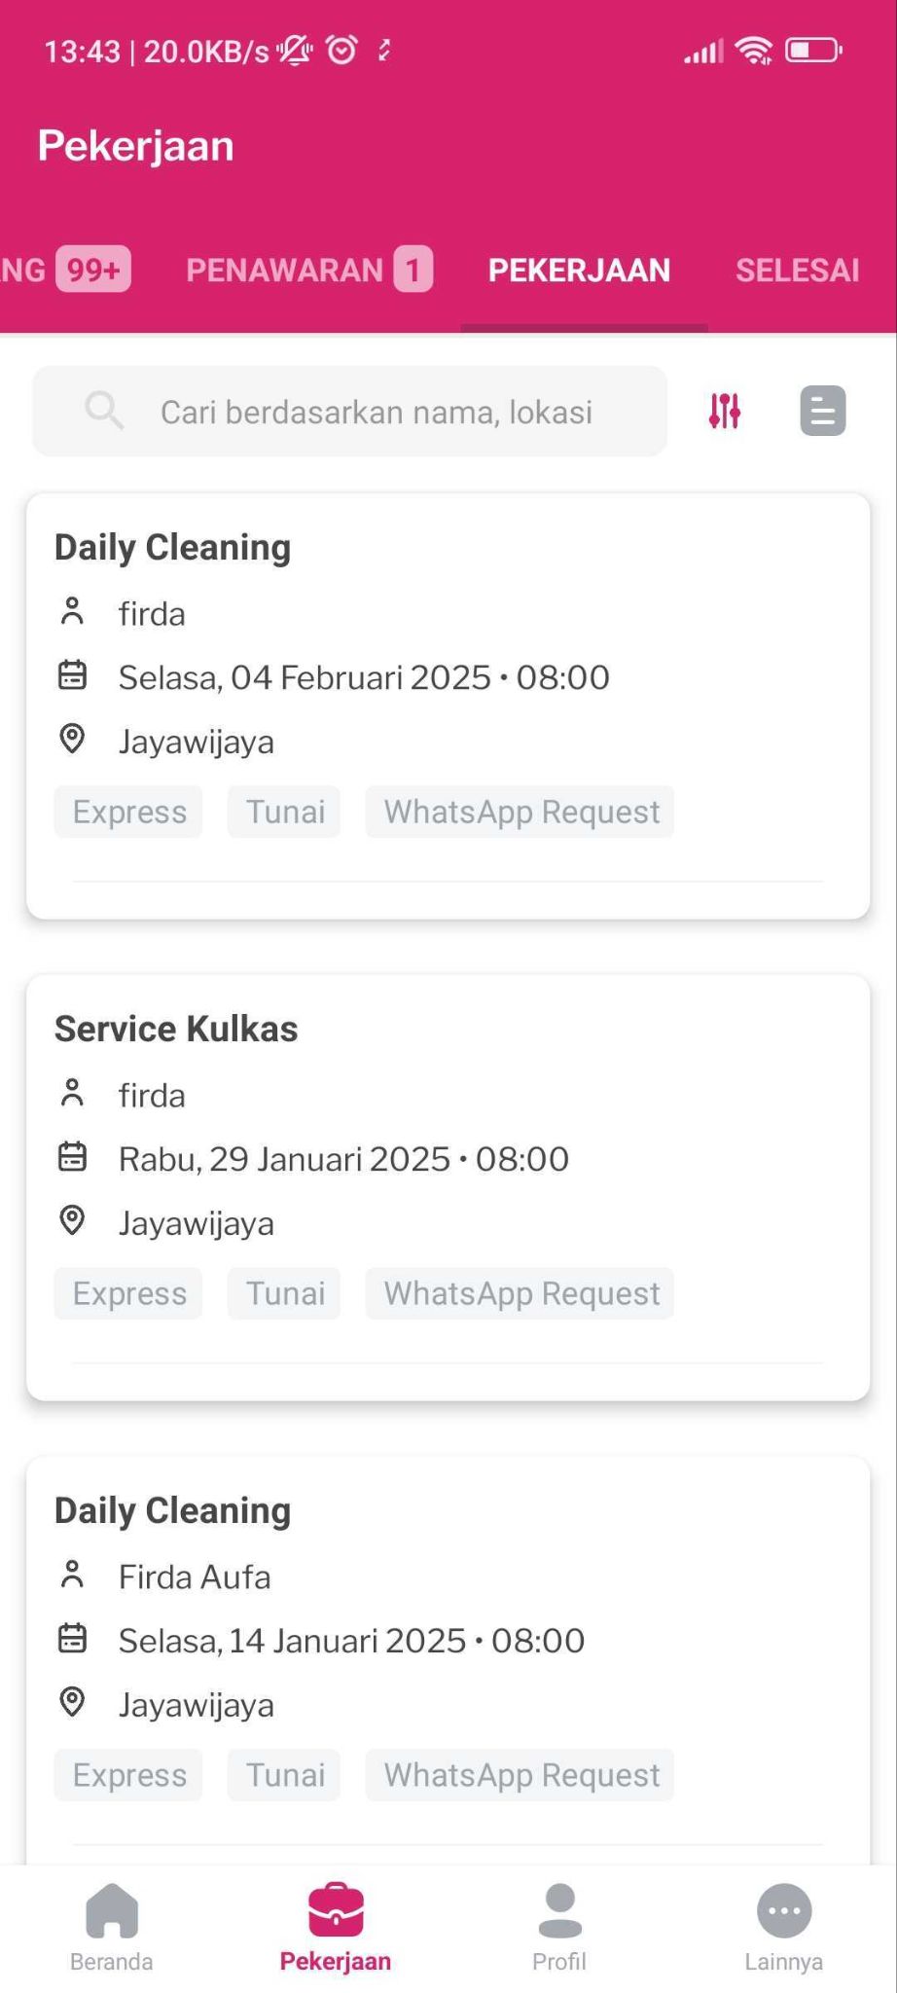Tap WhatsApp Request tag on Service Kulkas

click(520, 1293)
